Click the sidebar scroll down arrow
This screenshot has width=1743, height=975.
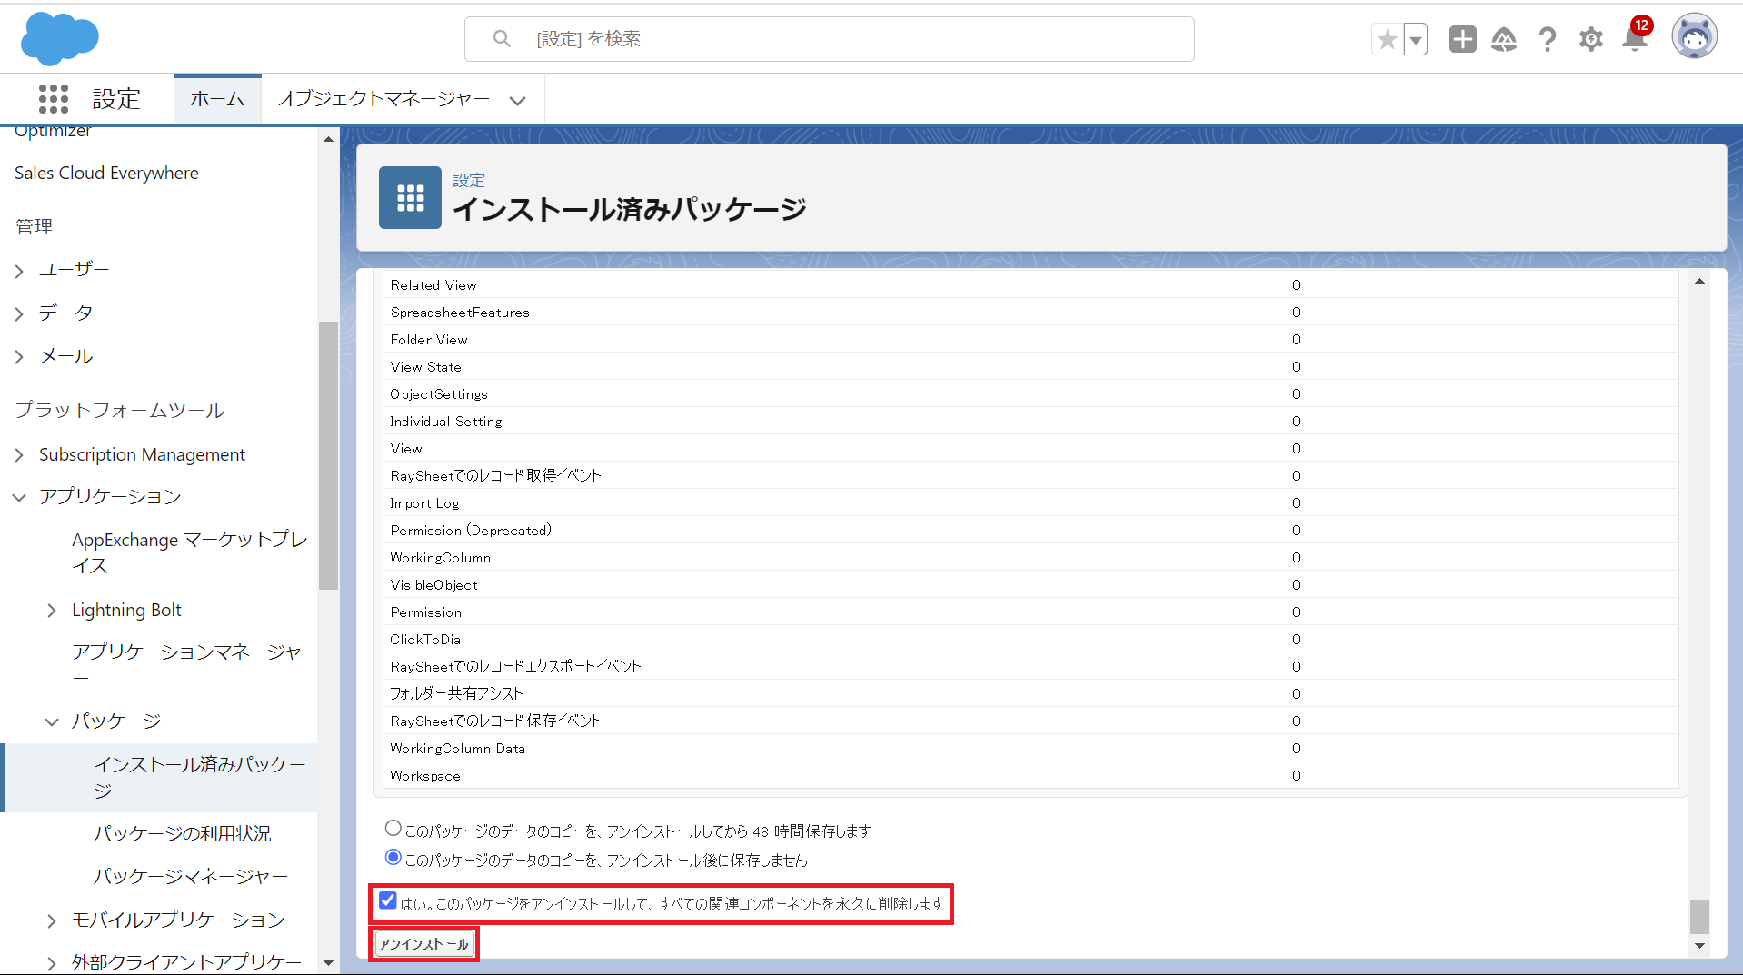[328, 962]
